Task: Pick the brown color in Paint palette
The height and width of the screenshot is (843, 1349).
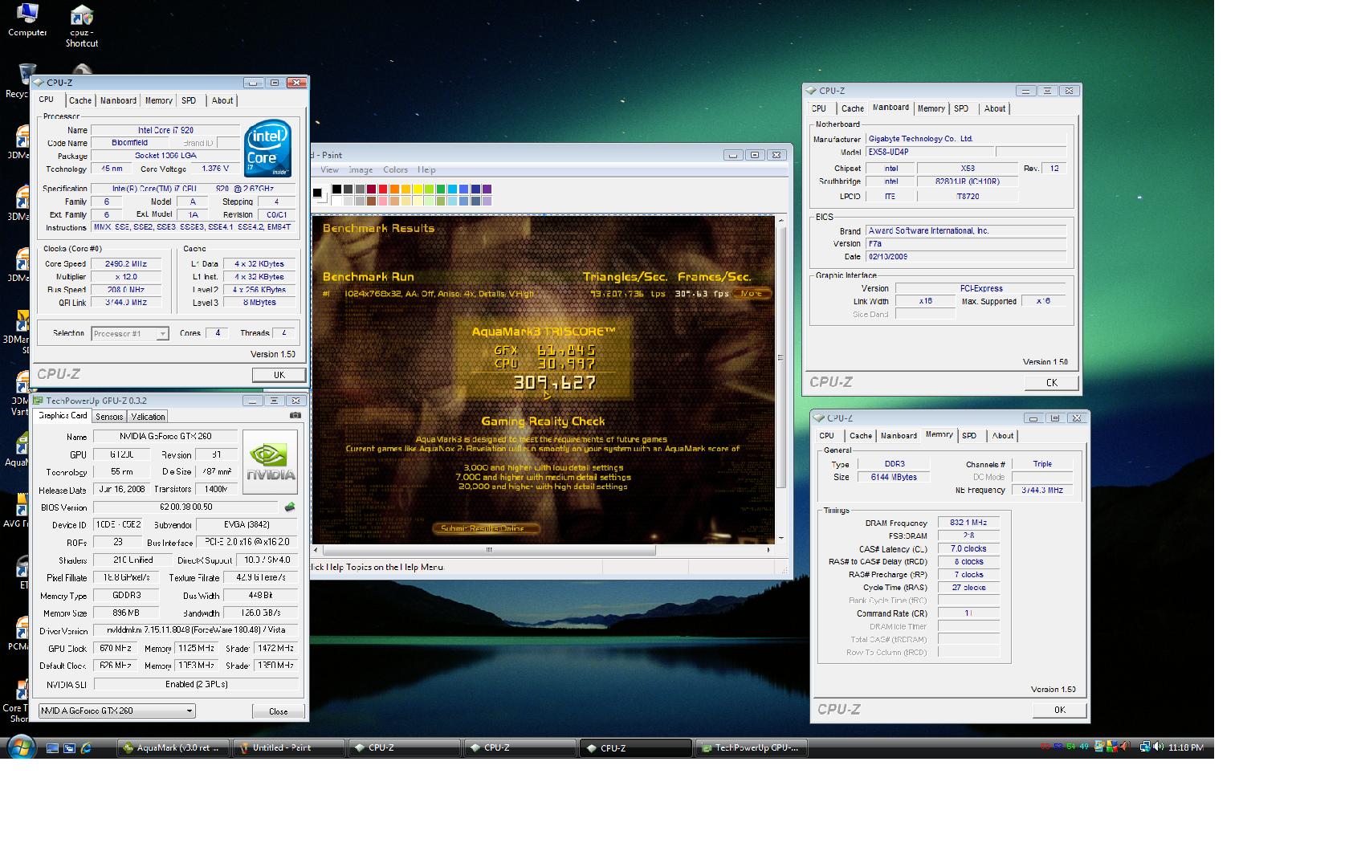Action: coord(371,201)
